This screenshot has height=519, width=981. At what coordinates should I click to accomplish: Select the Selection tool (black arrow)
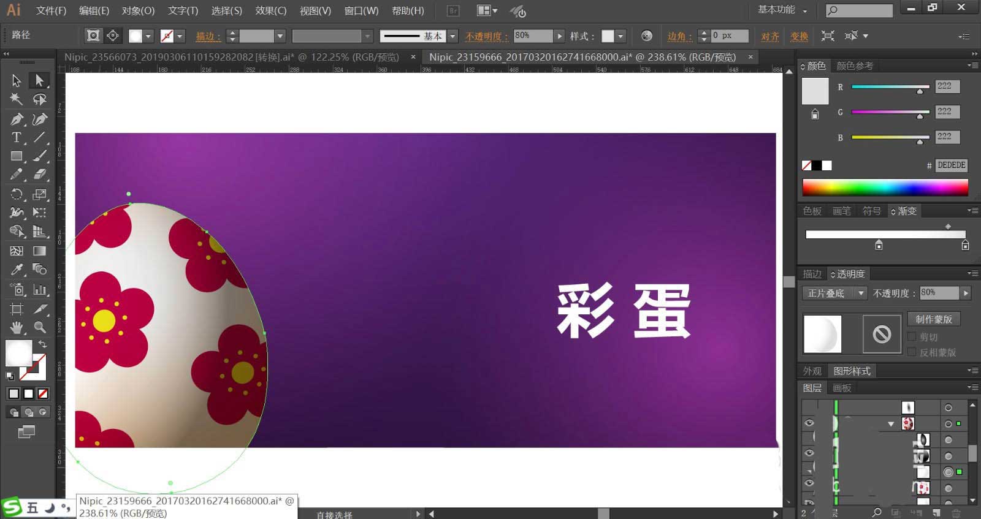(x=17, y=80)
